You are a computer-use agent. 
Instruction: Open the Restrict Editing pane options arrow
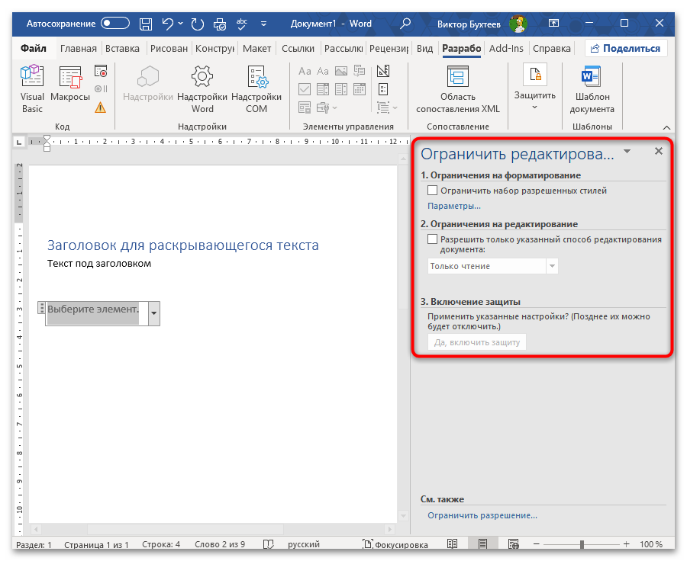coord(627,152)
